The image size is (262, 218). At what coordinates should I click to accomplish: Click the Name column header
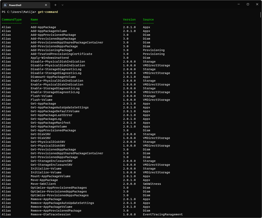tap(34, 20)
